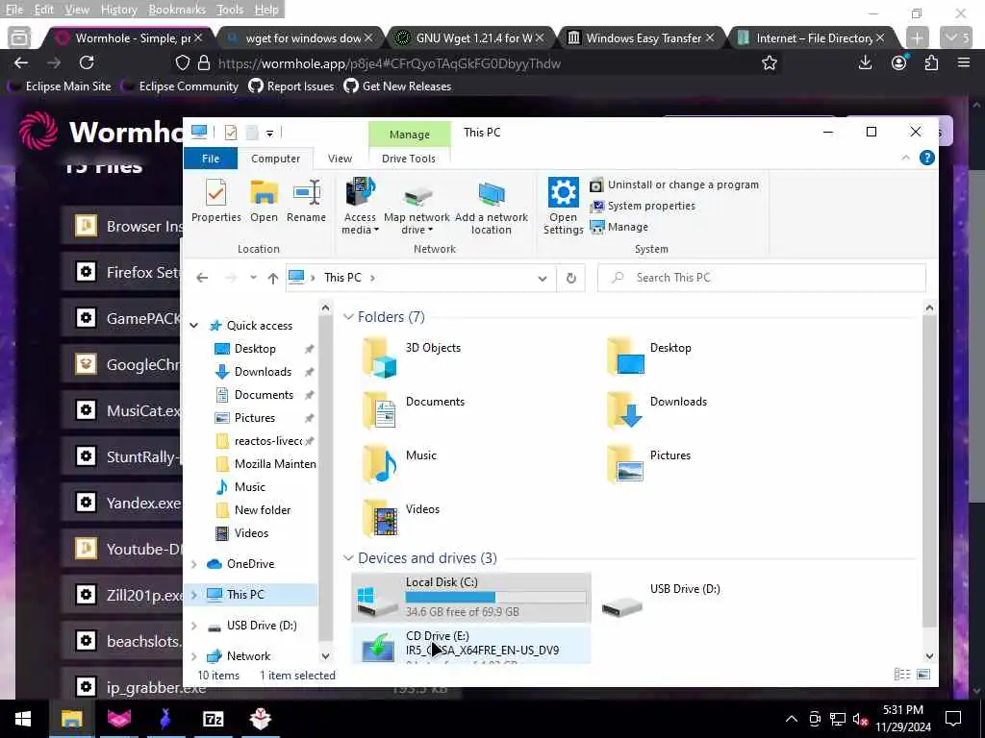Click the Explorer main pane vertical scrollbar

929,471
